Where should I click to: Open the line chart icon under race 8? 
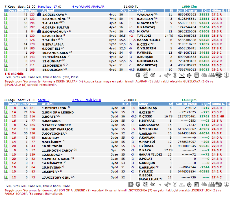(182, 185)
